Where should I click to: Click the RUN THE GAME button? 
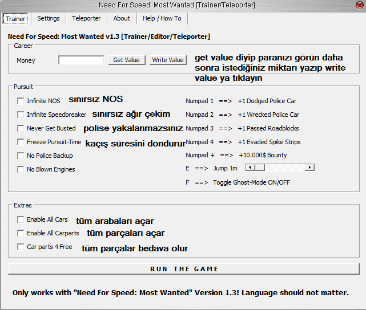click(184, 269)
